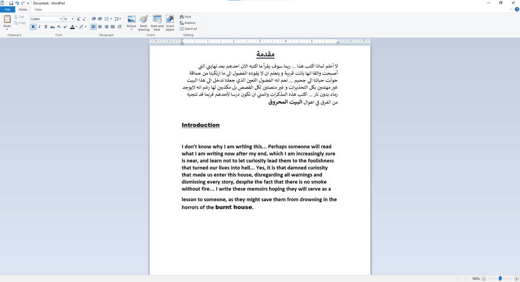520x282 pixels.
Task: Click the zoom out minus button
Action: 483,278
